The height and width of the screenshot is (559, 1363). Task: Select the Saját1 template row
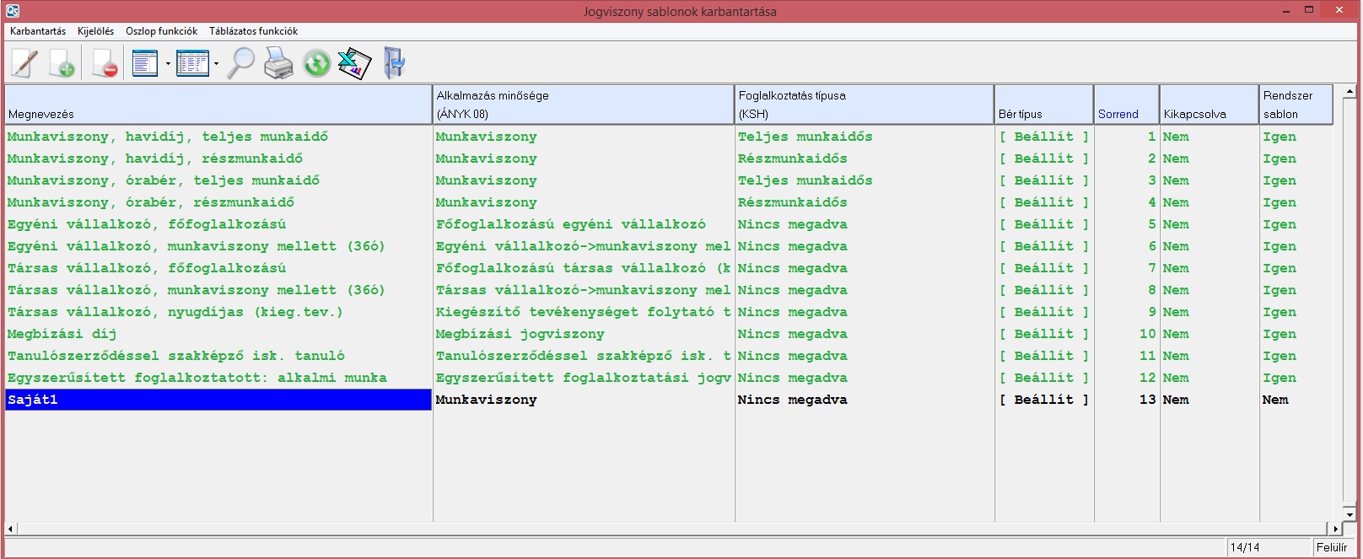[x=218, y=400]
